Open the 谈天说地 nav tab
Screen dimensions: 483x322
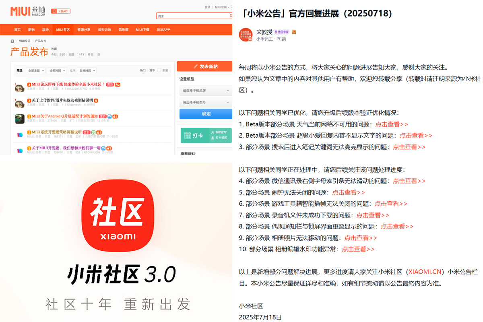pyautogui.click(x=104, y=30)
